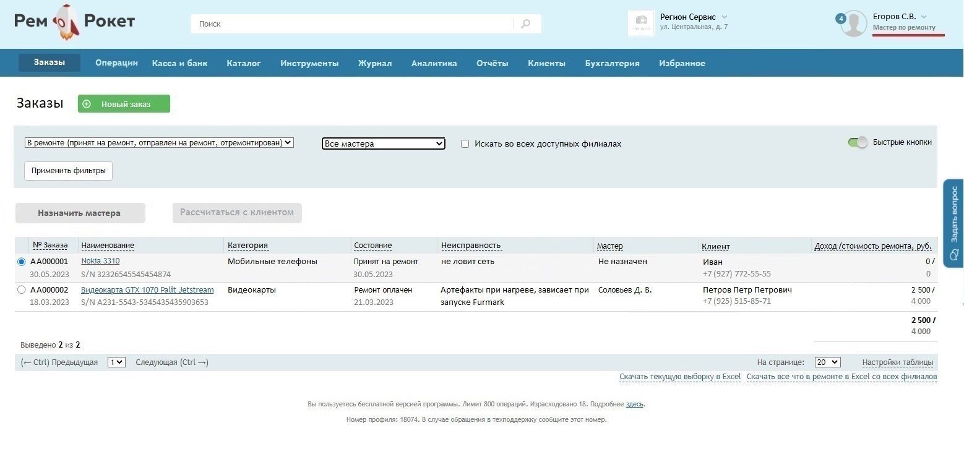Click Скачать текущую выборку в Excel

pos(680,377)
